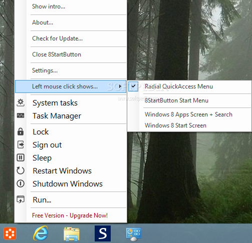Open the About... menu entry
Screen dimensions: 252x243
pos(43,22)
